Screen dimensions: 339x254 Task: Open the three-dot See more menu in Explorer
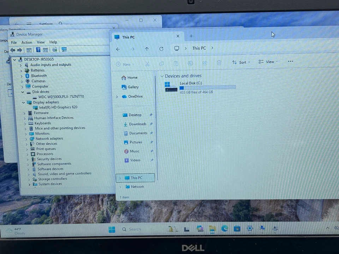click(x=291, y=61)
